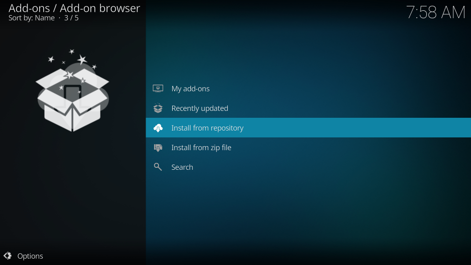Click the 'Add-ons' part of the header title
The width and height of the screenshot is (471, 265).
click(x=29, y=8)
